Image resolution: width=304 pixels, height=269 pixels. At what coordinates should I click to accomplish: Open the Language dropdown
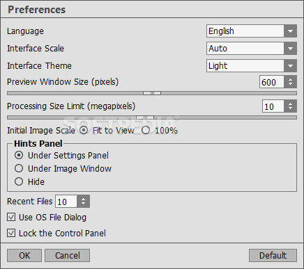pos(252,31)
